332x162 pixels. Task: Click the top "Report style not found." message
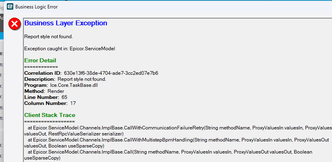[x=48, y=37]
